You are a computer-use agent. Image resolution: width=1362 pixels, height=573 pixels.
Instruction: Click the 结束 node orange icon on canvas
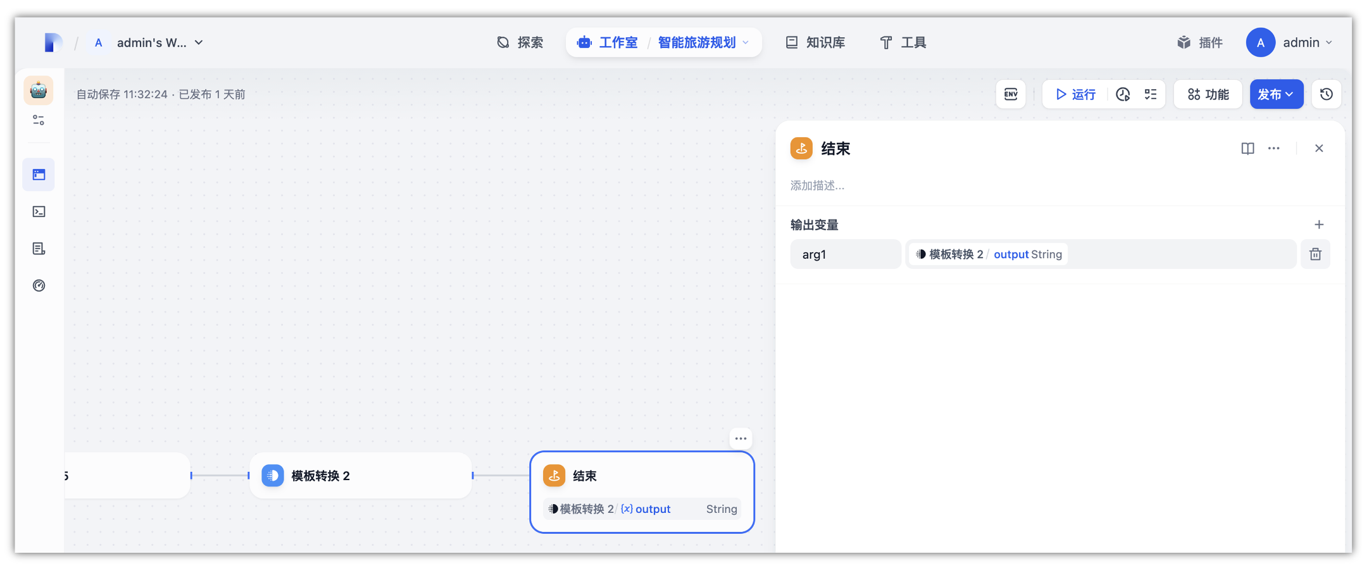[x=554, y=476]
